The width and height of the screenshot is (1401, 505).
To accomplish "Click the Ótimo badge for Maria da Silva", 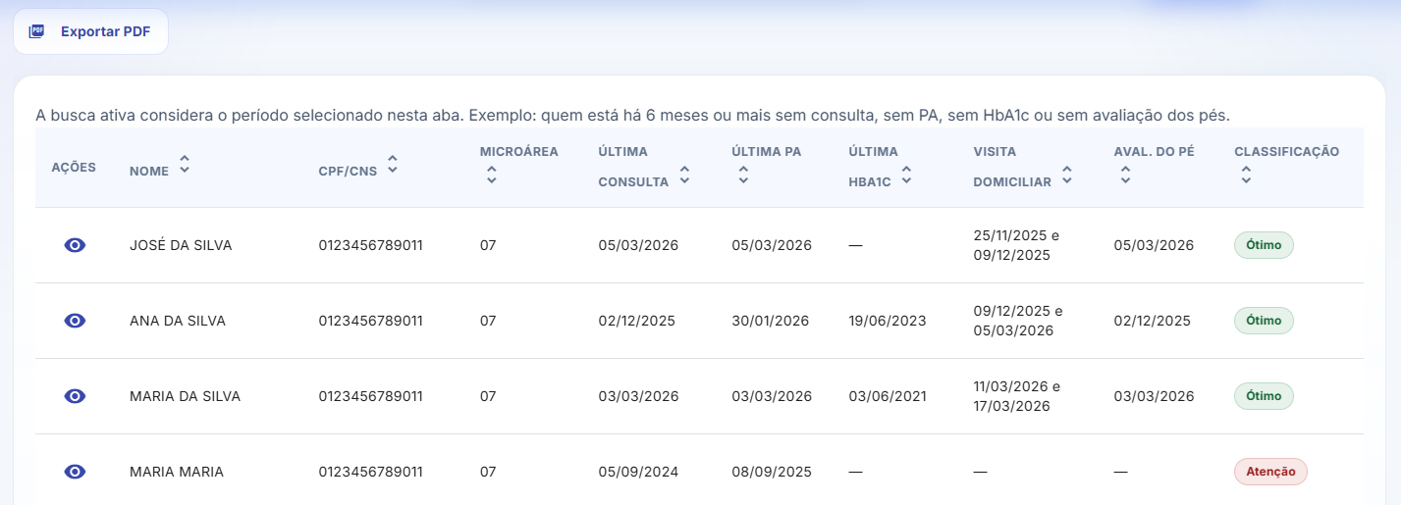I will [x=1264, y=396].
